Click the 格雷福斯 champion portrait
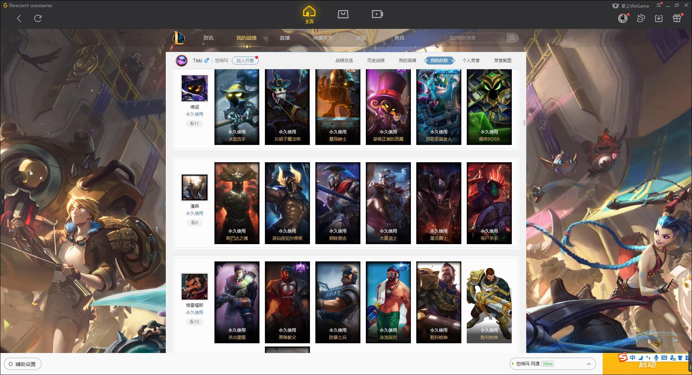The width and height of the screenshot is (692, 375). 195,287
